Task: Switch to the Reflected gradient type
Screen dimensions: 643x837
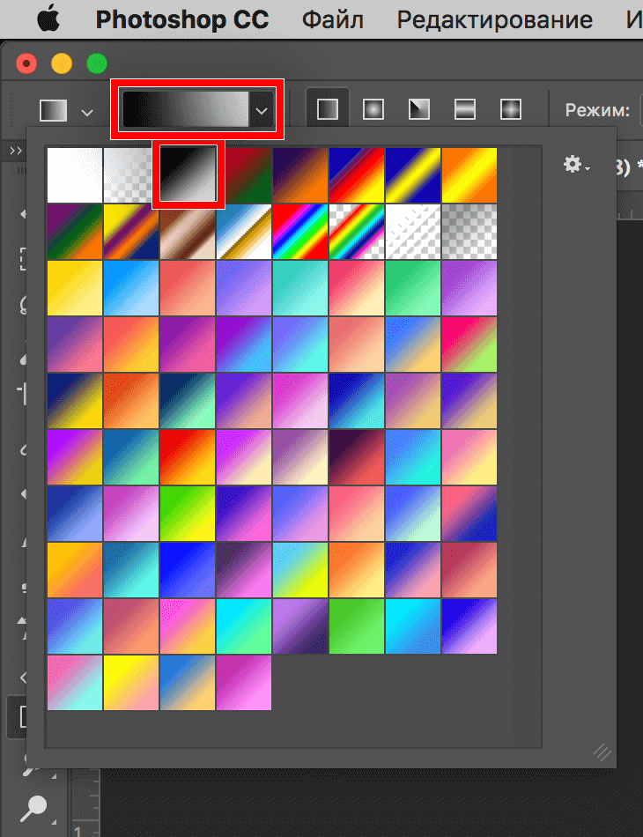Action: tap(464, 109)
